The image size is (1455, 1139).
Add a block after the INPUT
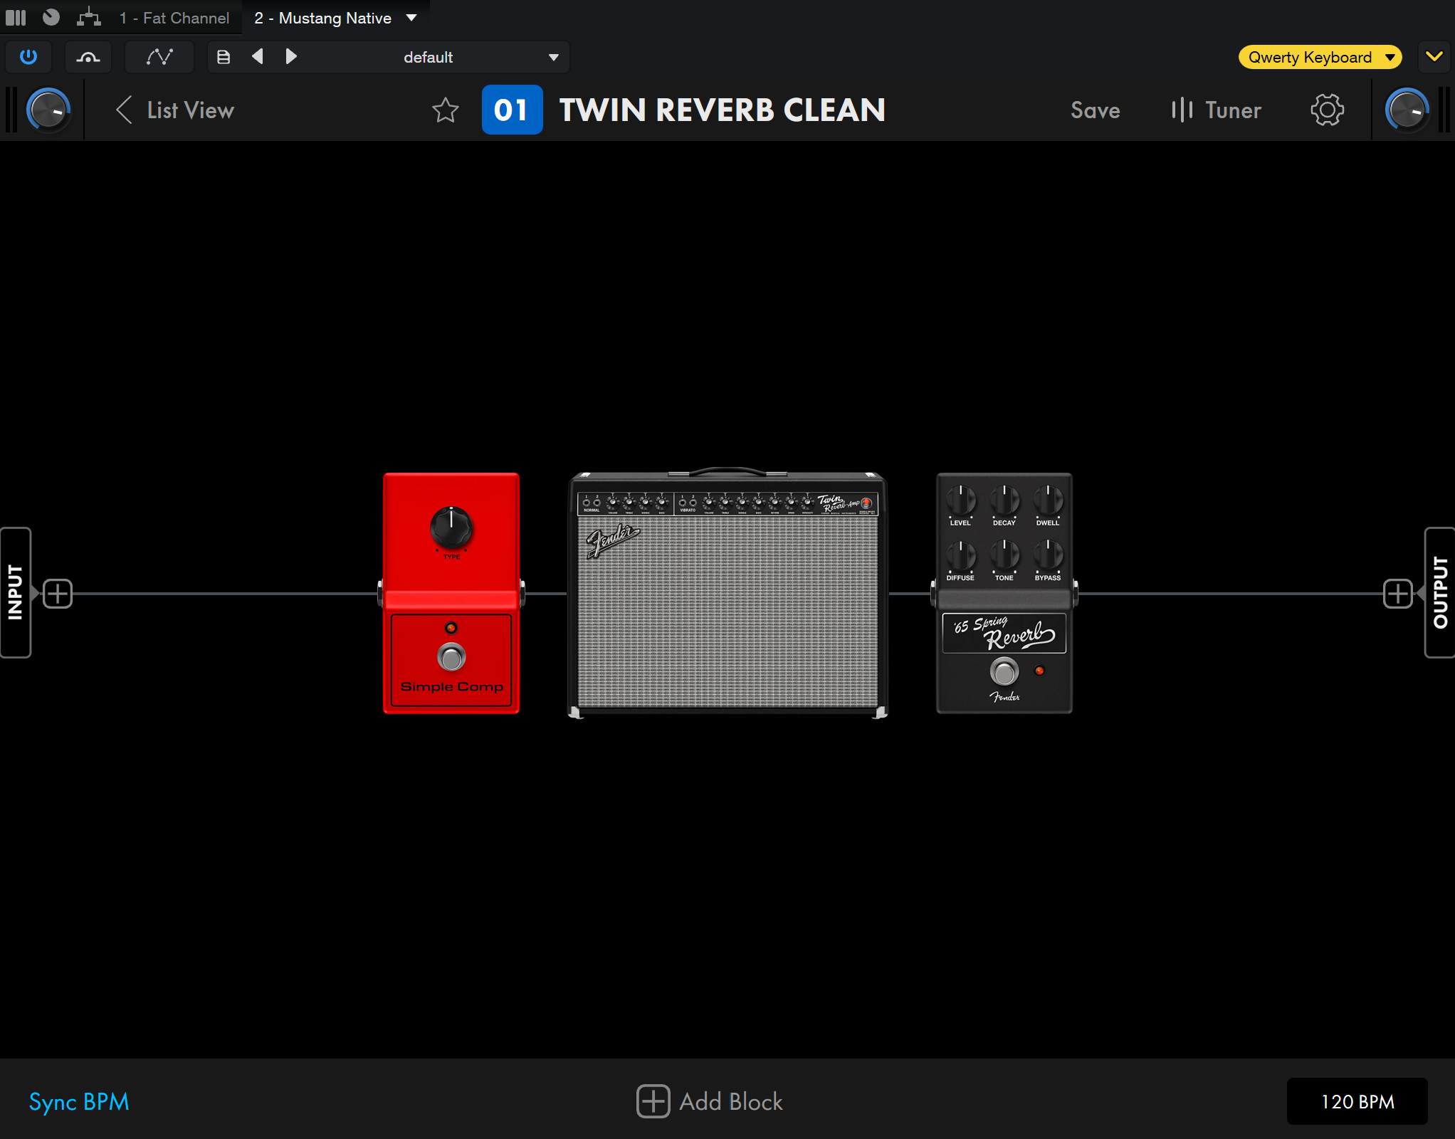point(58,594)
